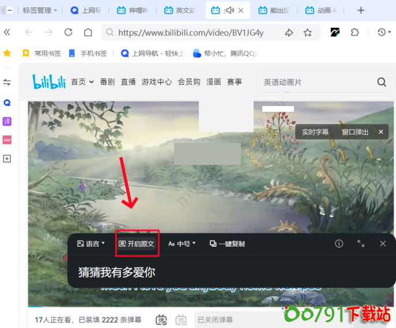396x328 pixels.
Task: Toggle 开启原文 in subtitle panel
Action: tap(137, 244)
